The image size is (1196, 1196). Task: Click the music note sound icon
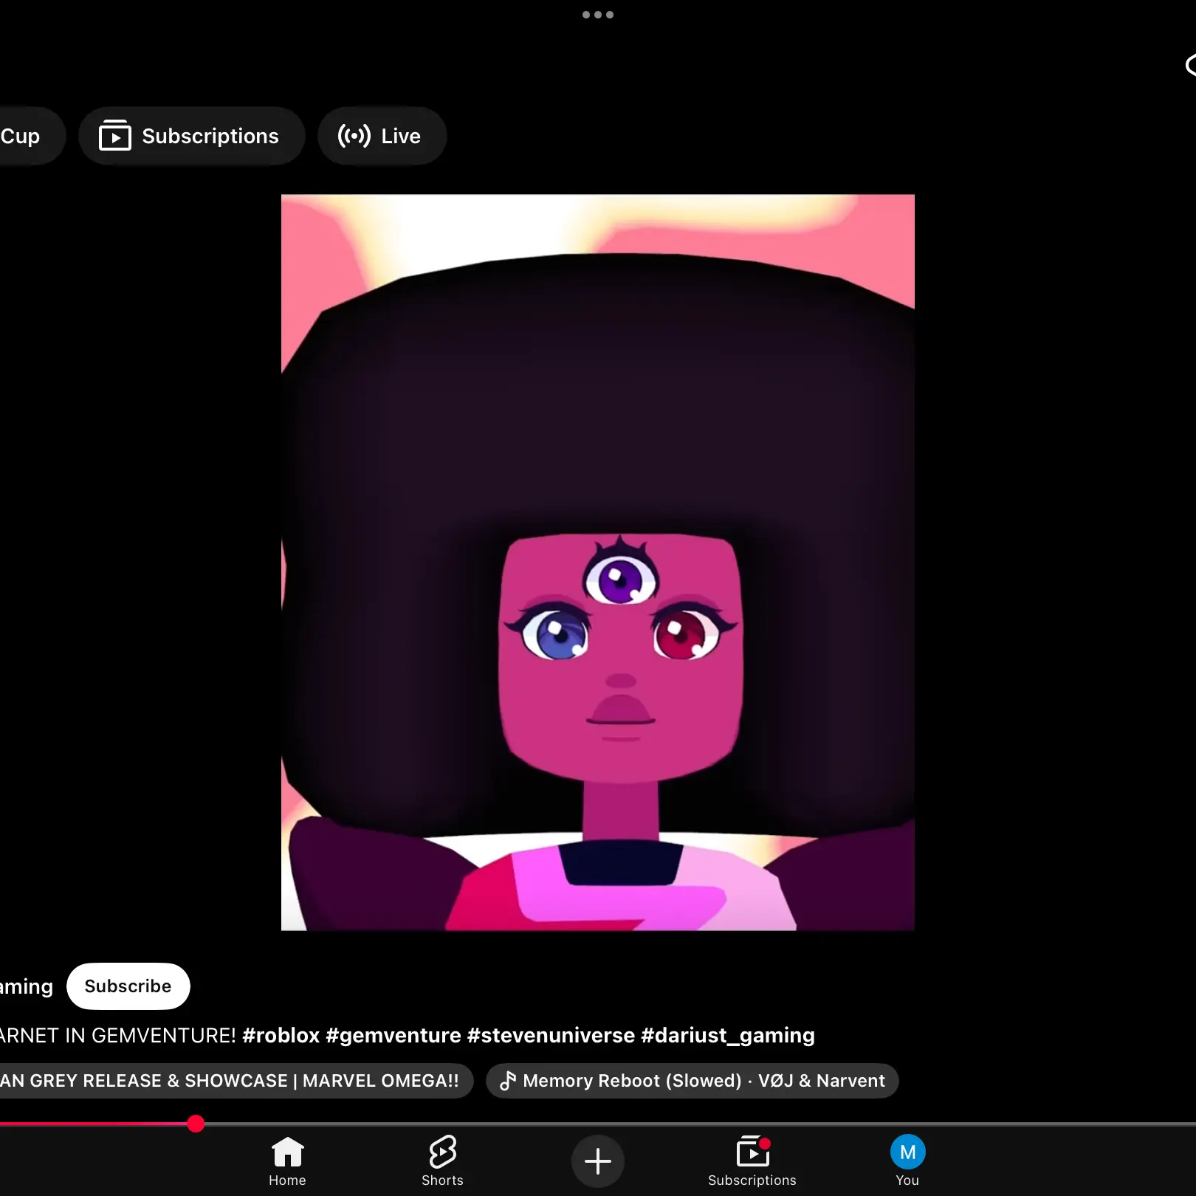[508, 1081]
